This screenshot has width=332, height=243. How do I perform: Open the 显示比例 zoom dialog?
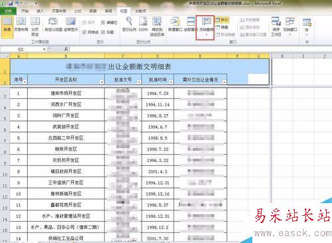point(129,25)
